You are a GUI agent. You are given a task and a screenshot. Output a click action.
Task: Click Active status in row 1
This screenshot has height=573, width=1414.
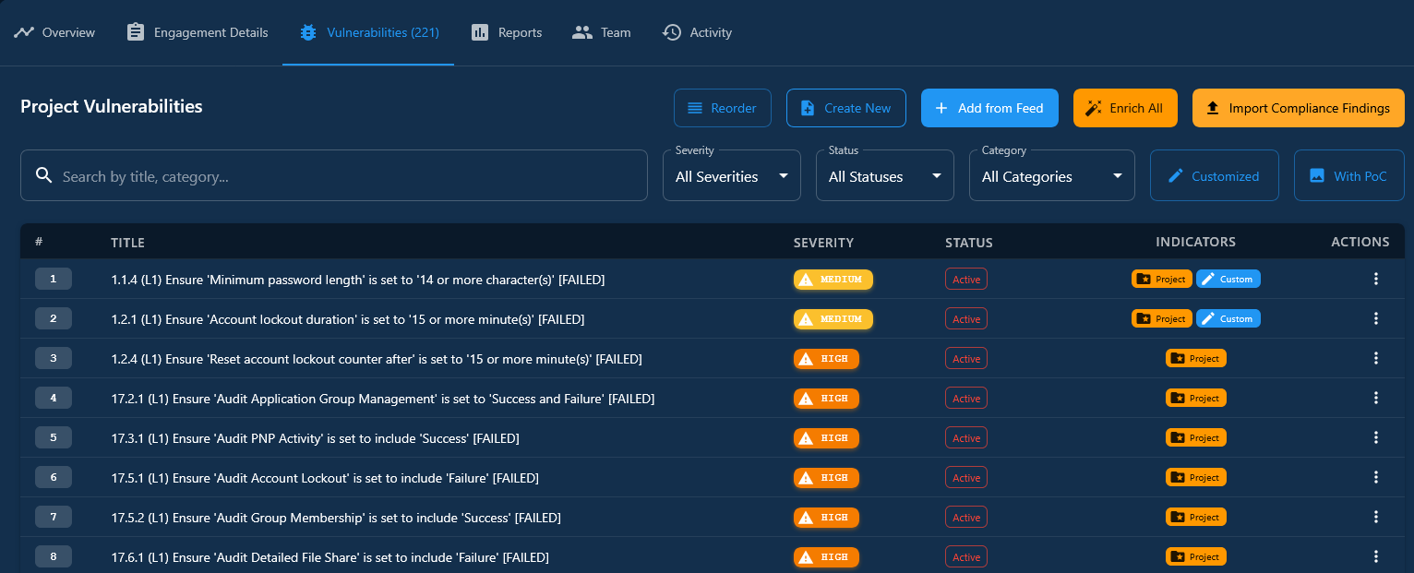[x=966, y=279]
